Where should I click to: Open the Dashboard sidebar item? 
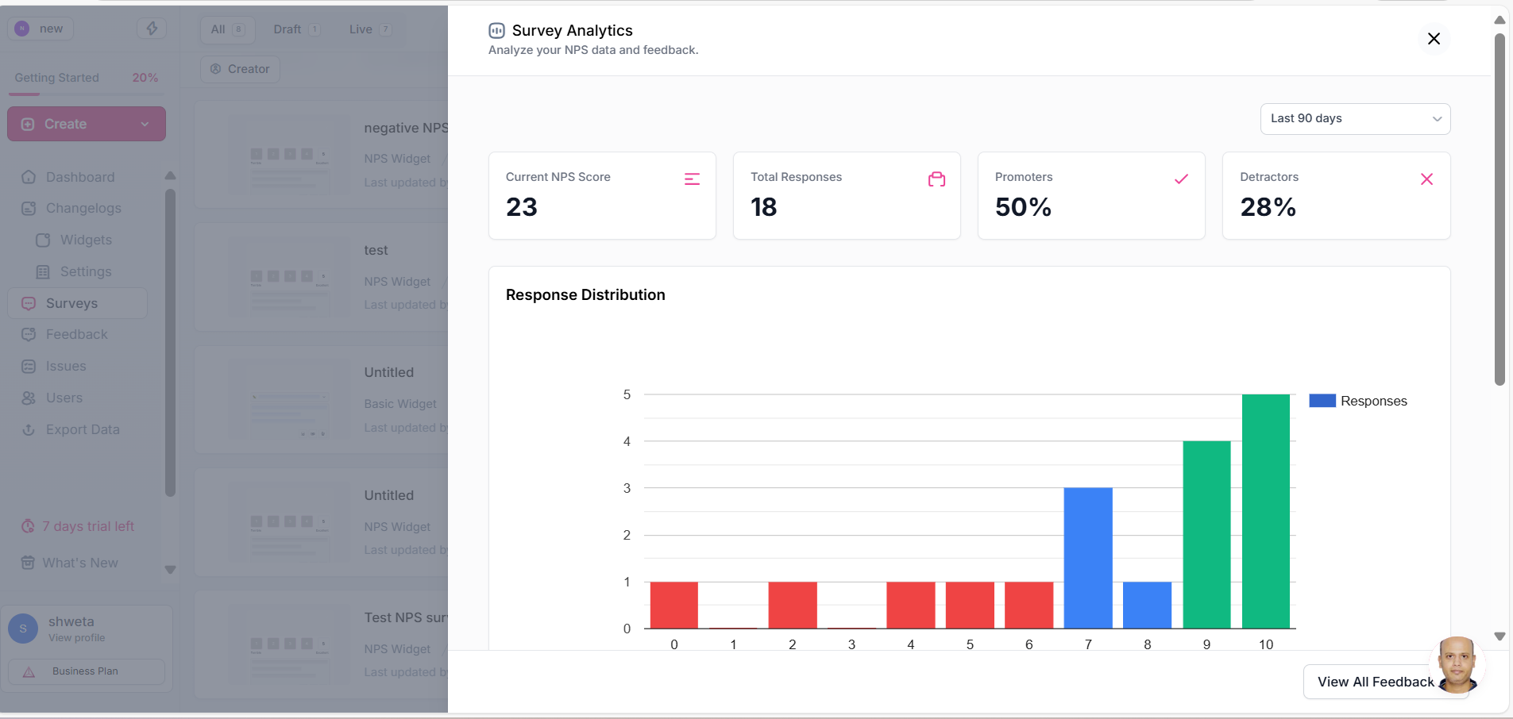tap(79, 177)
